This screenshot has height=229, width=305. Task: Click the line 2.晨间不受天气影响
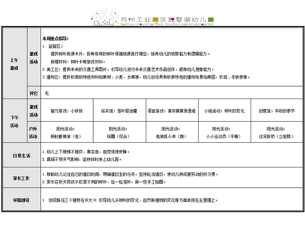pos(82,159)
